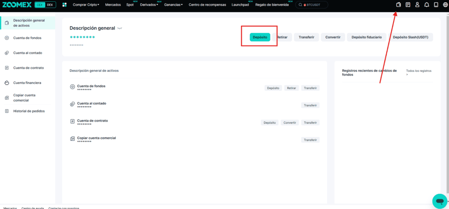Click the green Depósito button
The height and width of the screenshot is (209, 449).
click(260, 37)
